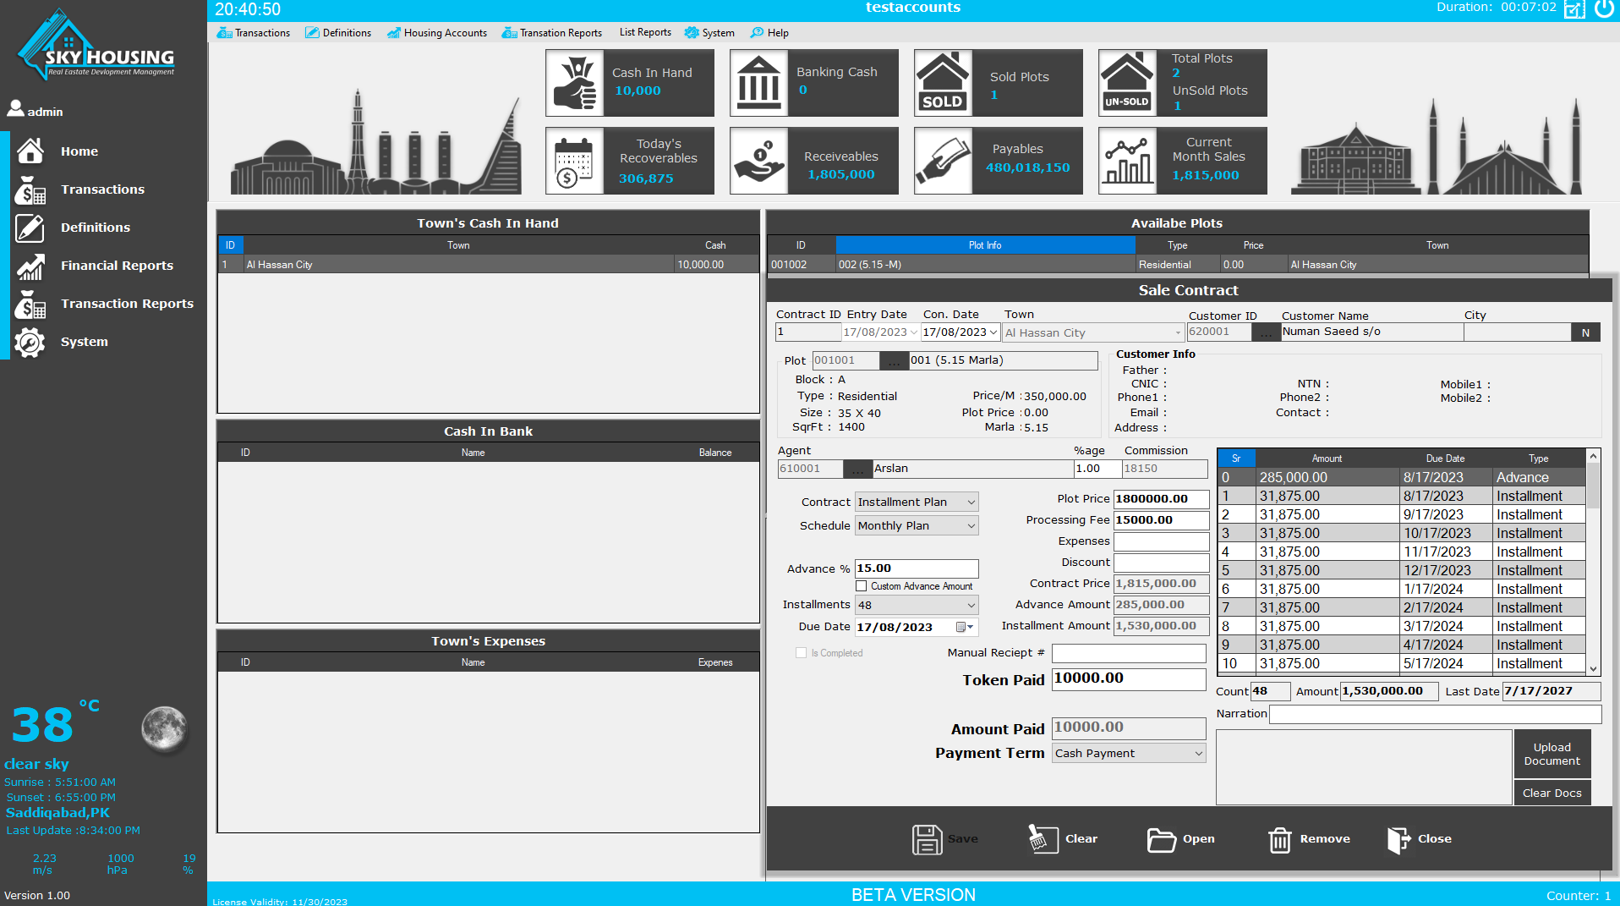Check the Is Completed box
Viewport: 1620px width, 906px height.
(x=802, y=652)
